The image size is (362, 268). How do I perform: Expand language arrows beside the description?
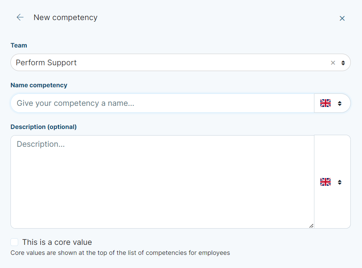click(340, 182)
